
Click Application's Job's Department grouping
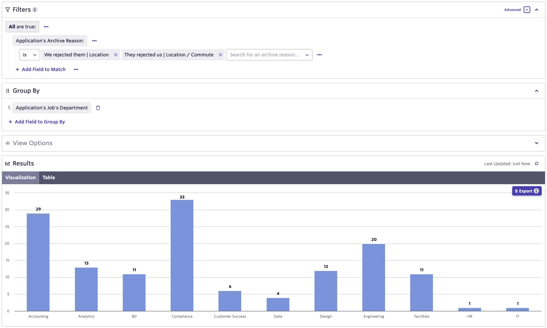pyautogui.click(x=52, y=108)
